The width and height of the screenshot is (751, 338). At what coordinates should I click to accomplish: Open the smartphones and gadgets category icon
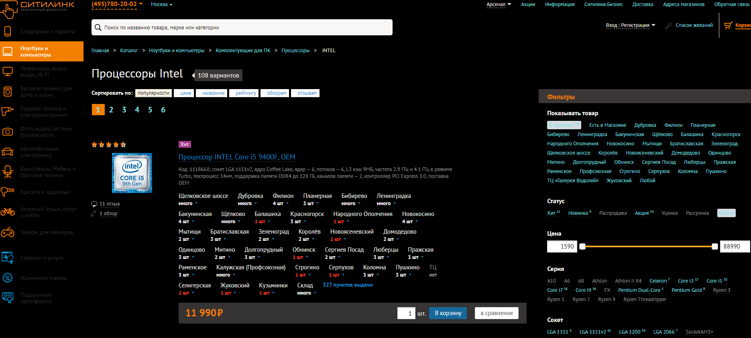click(x=8, y=31)
